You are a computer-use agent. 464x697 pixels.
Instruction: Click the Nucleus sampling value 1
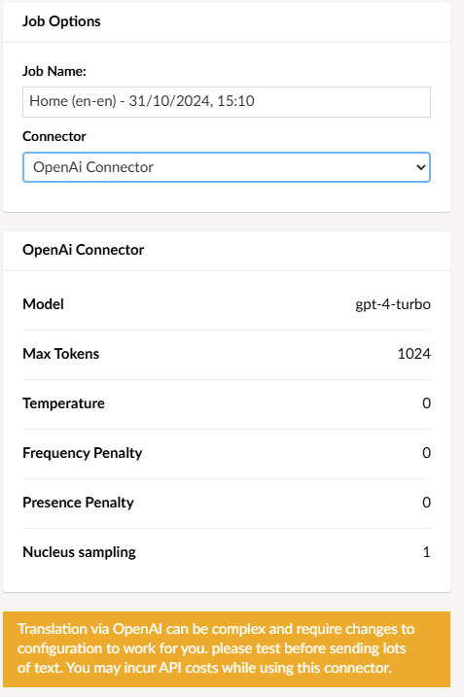[x=427, y=552]
